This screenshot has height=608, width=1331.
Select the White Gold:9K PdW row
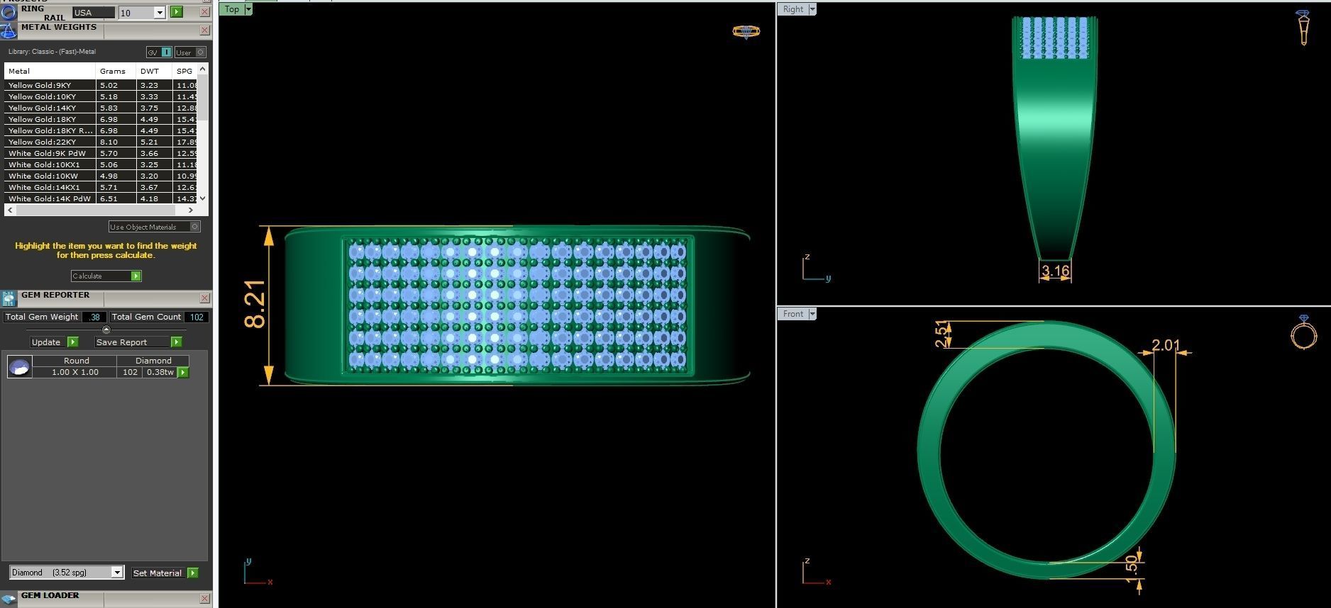click(101, 153)
